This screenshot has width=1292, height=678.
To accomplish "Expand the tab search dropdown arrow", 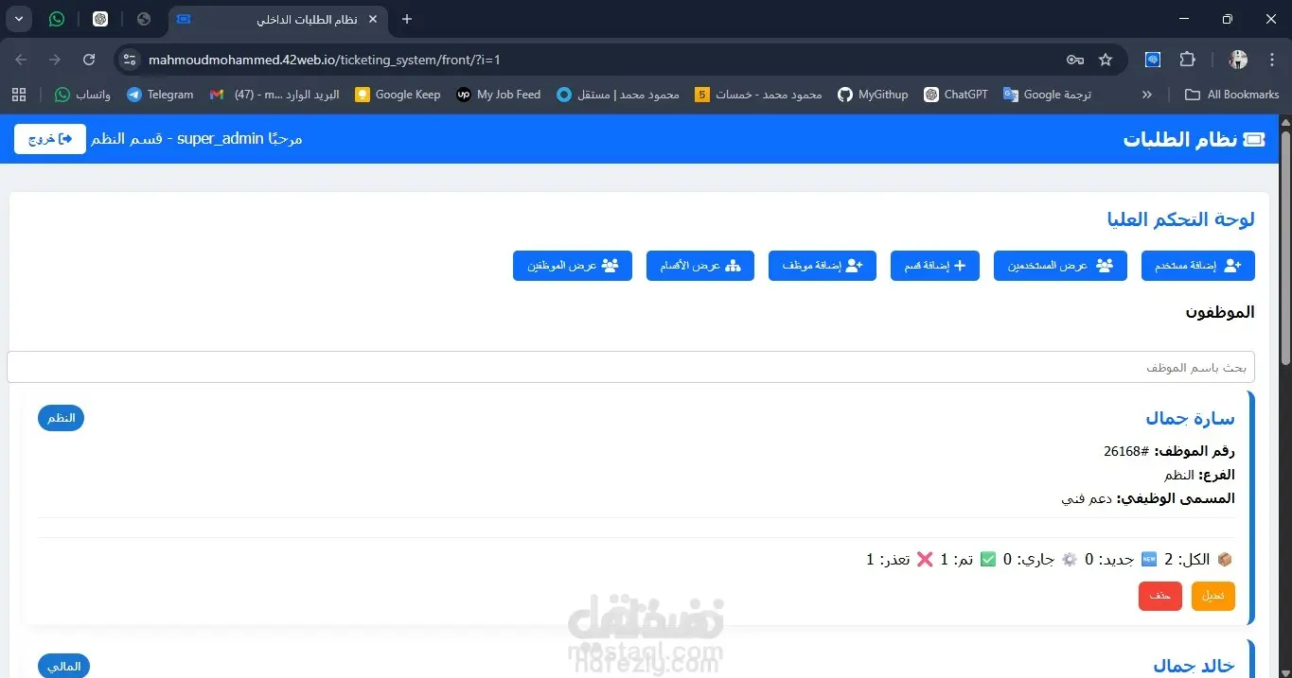I will tap(21, 19).
